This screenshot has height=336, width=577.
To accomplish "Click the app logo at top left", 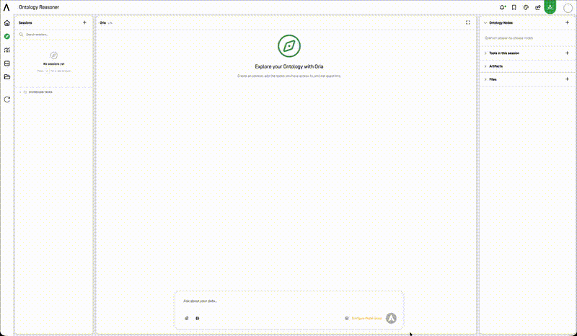I will [6, 7].
